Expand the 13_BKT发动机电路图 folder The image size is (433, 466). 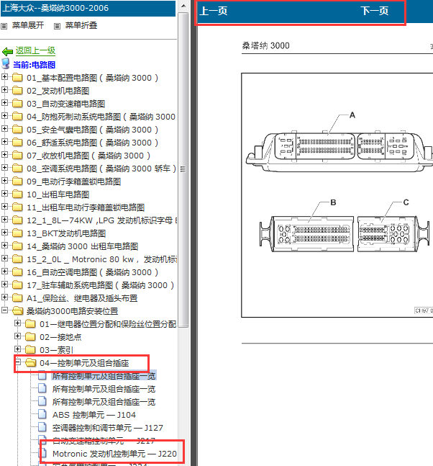tap(4, 233)
